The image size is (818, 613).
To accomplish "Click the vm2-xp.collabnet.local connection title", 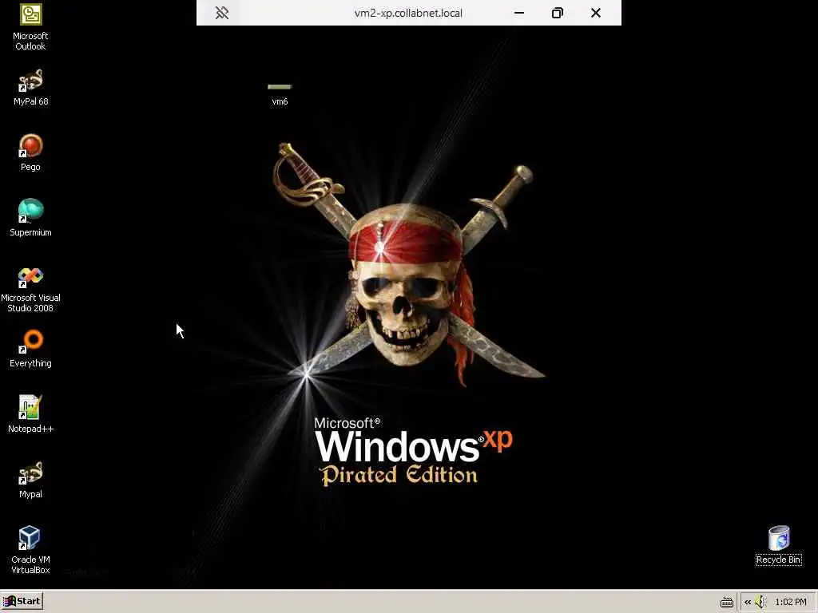I will (408, 13).
